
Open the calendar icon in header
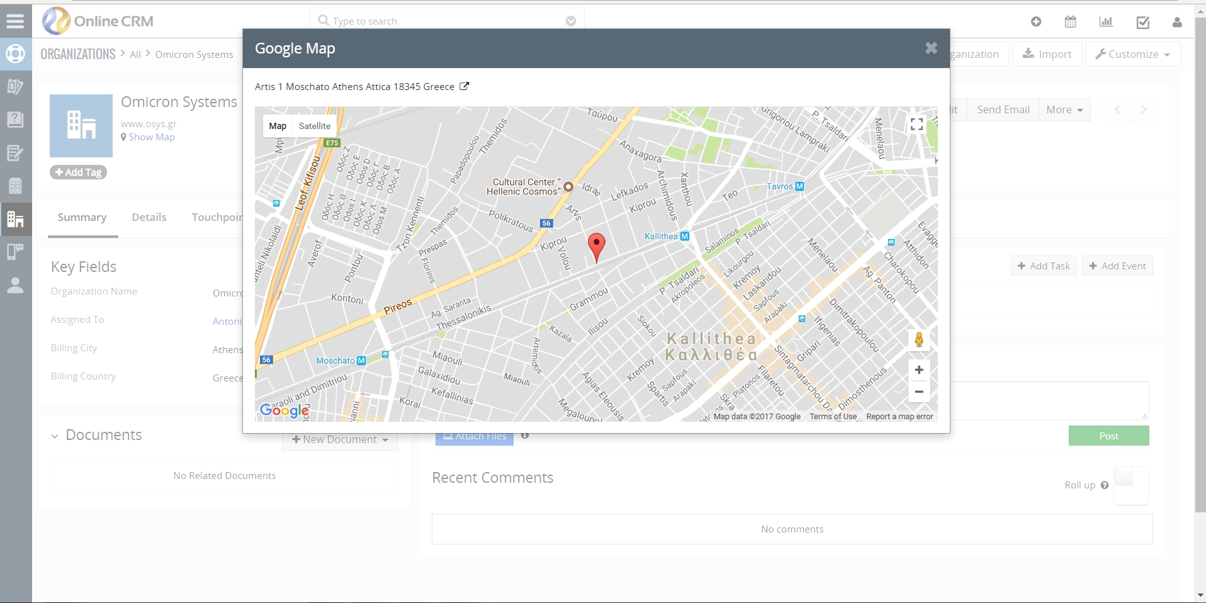point(1070,21)
